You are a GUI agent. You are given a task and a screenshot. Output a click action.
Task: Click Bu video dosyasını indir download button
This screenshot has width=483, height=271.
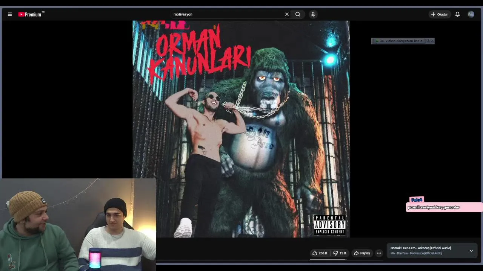pyautogui.click(x=398, y=41)
